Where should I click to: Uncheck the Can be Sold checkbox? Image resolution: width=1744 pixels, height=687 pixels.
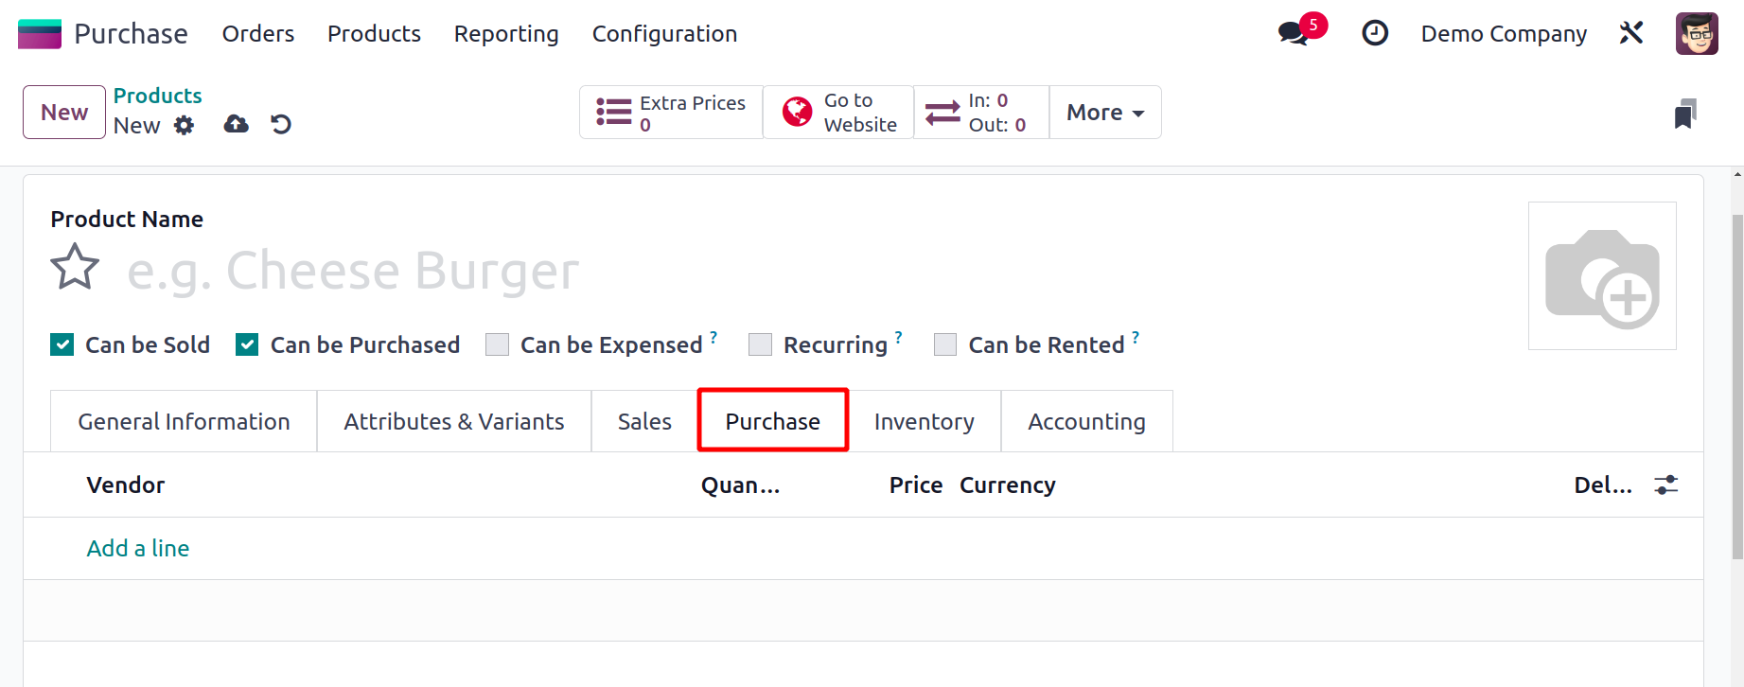(62, 344)
